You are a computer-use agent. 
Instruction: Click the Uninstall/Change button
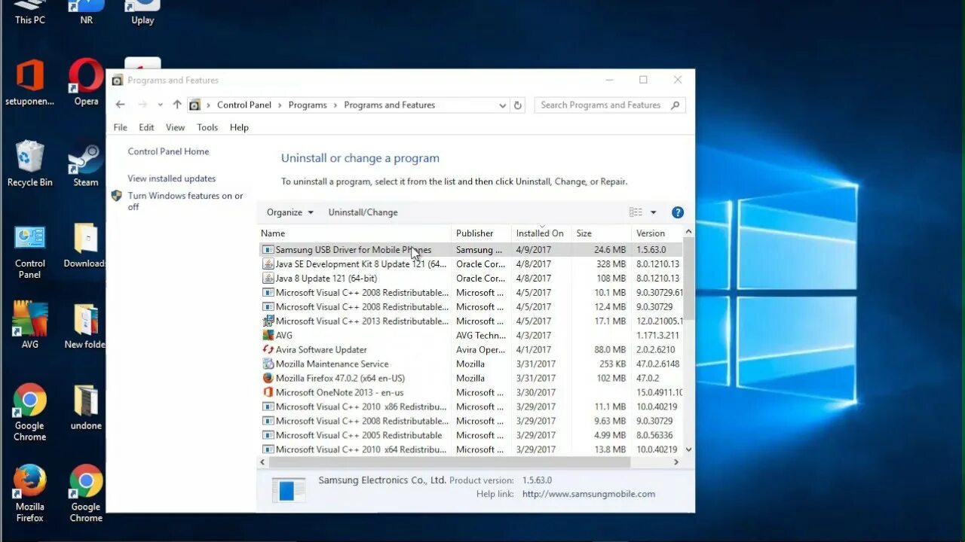pyautogui.click(x=363, y=212)
